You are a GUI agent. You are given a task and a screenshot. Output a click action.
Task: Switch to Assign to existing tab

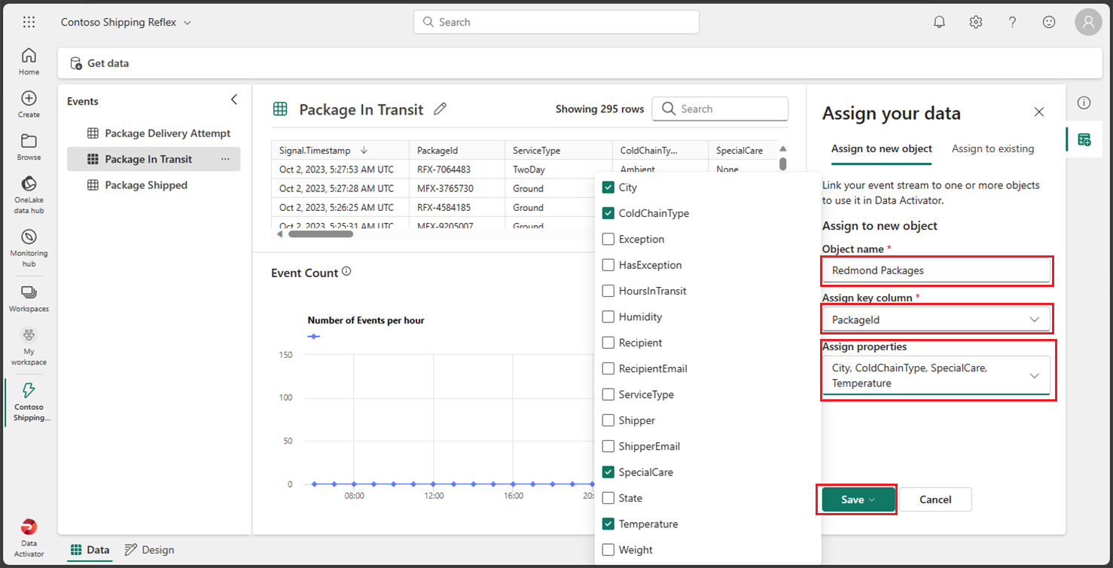pos(993,148)
